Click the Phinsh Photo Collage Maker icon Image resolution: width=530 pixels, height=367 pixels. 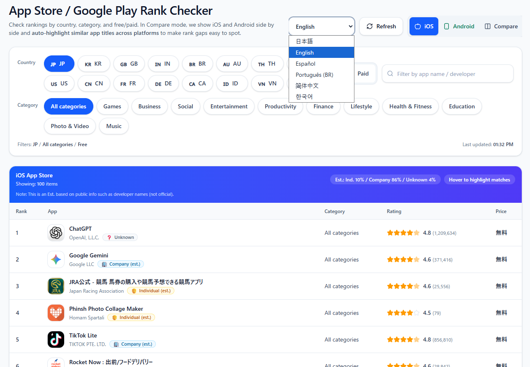coord(56,313)
